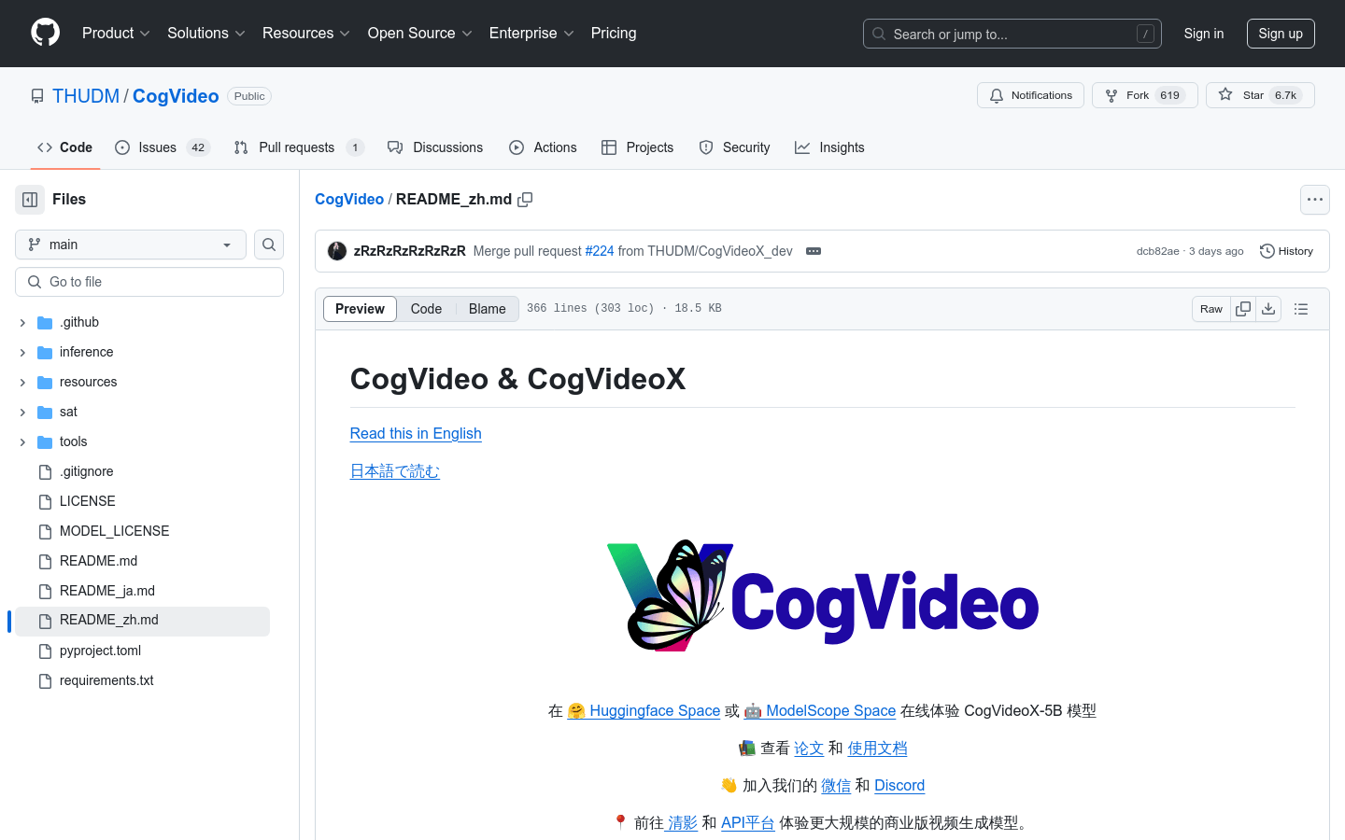The height and width of the screenshot is (840, 1345).
Task: Open the Japanese README link 日本語で読む
Action: tap(395, 471)
